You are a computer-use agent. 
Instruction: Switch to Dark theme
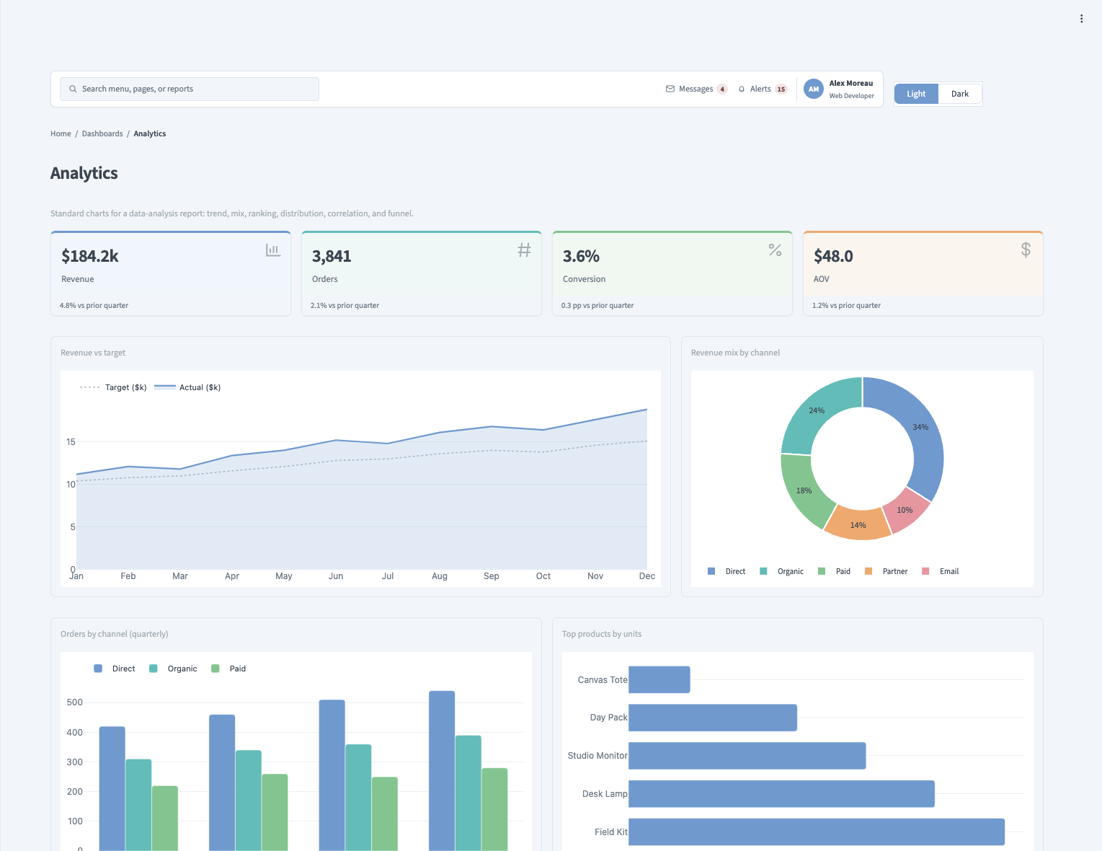[960, 94]
